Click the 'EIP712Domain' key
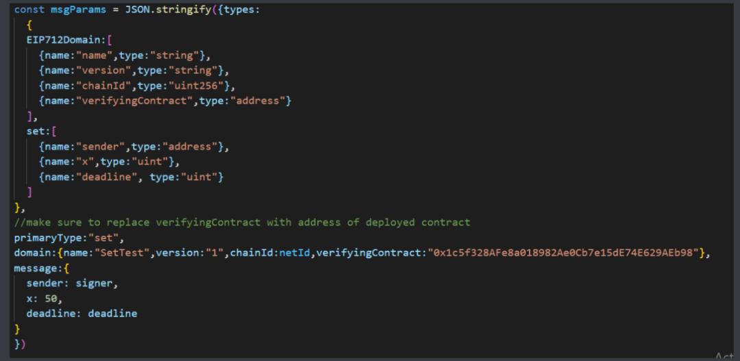Image resolution: width=740 pixels, height=361 pixels. pyautogui.click(x=64, y=40)
